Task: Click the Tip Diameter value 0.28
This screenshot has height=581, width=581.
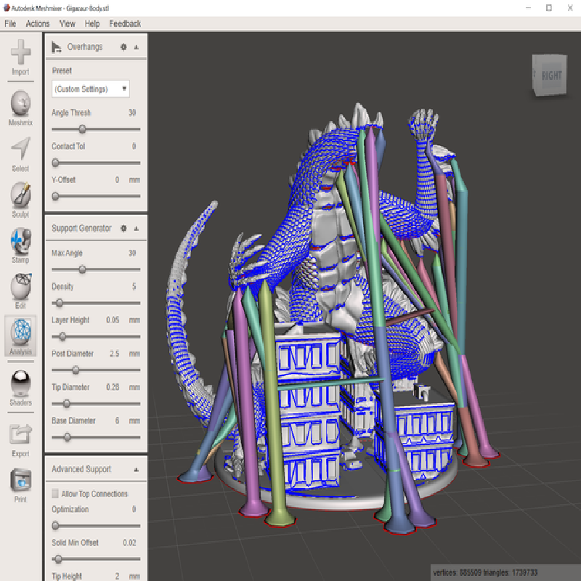Action: 113,387
